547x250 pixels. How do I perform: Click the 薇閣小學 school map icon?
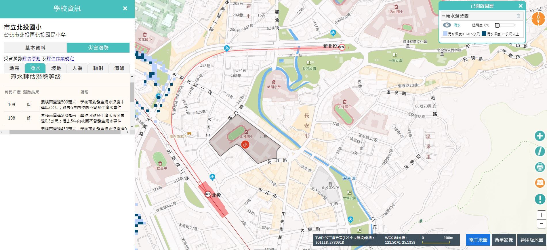click(274, 82)
